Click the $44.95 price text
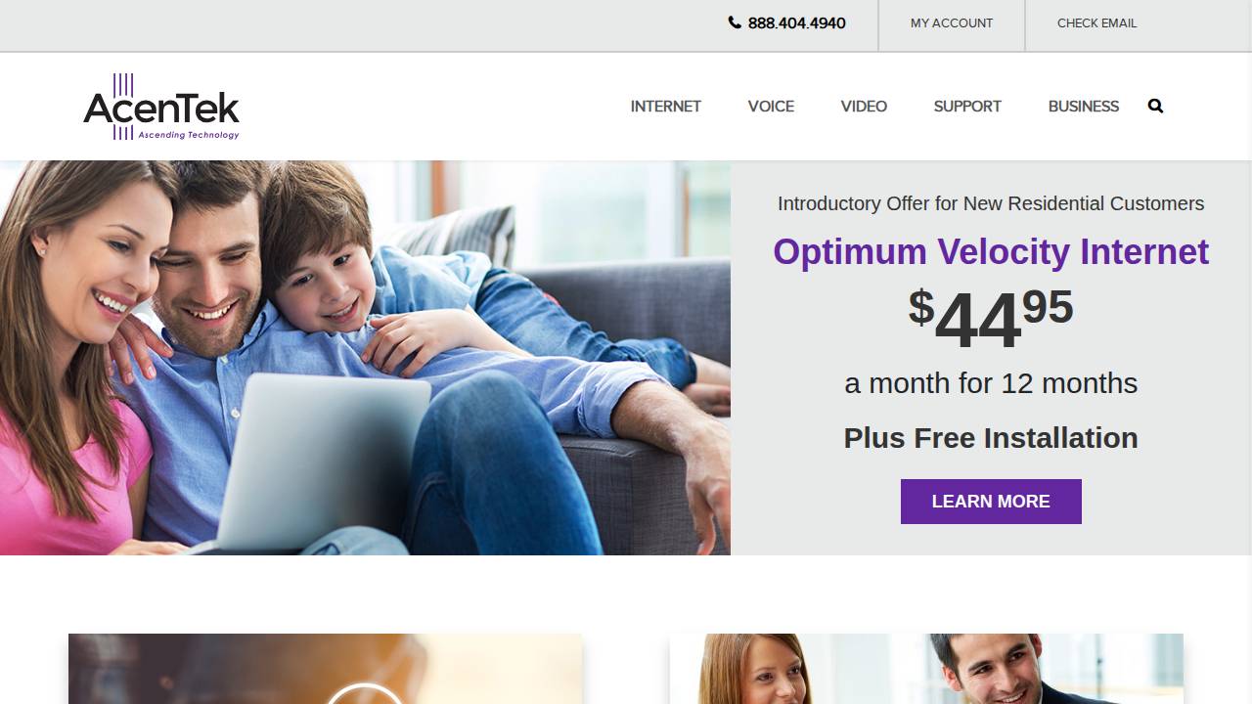1252x704 pixels. (991, 320)
